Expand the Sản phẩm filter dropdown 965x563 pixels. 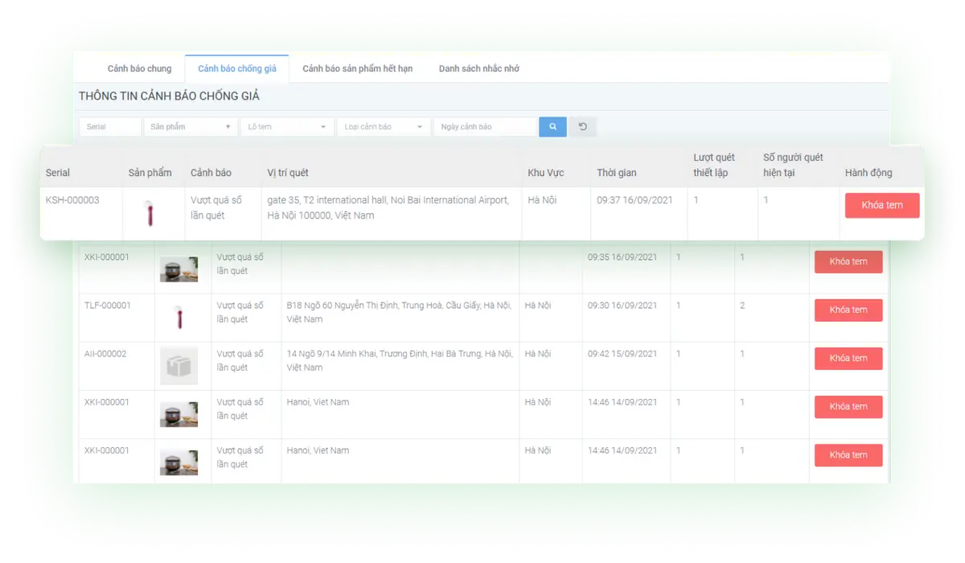coord(190,127)
